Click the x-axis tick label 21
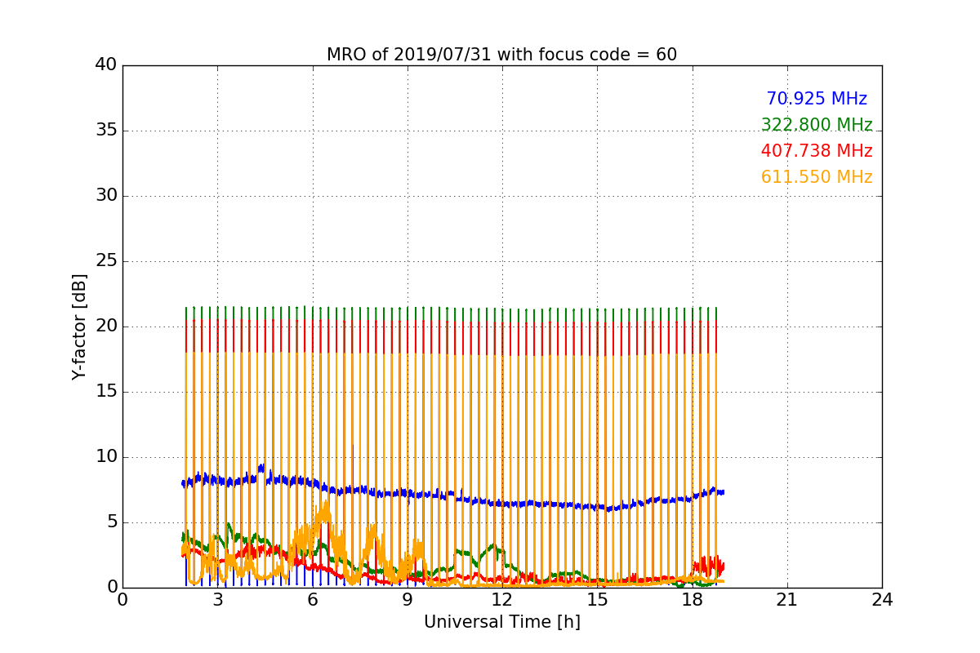Image resolution: width=980 pixels, height=653 pixels. 787,600
